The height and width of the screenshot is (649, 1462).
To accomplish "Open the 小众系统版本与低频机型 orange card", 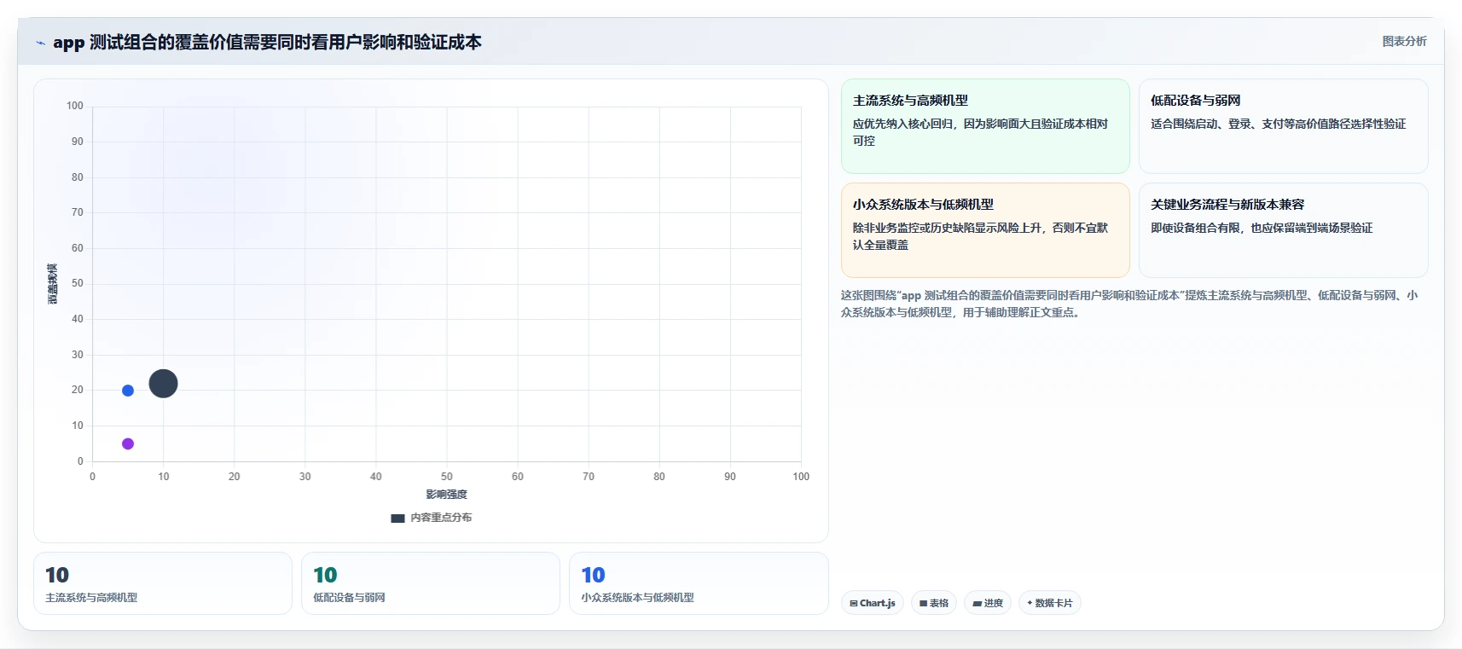I will tap(985, 230).
